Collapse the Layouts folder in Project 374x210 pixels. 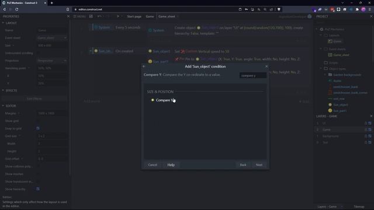[321, 35]
